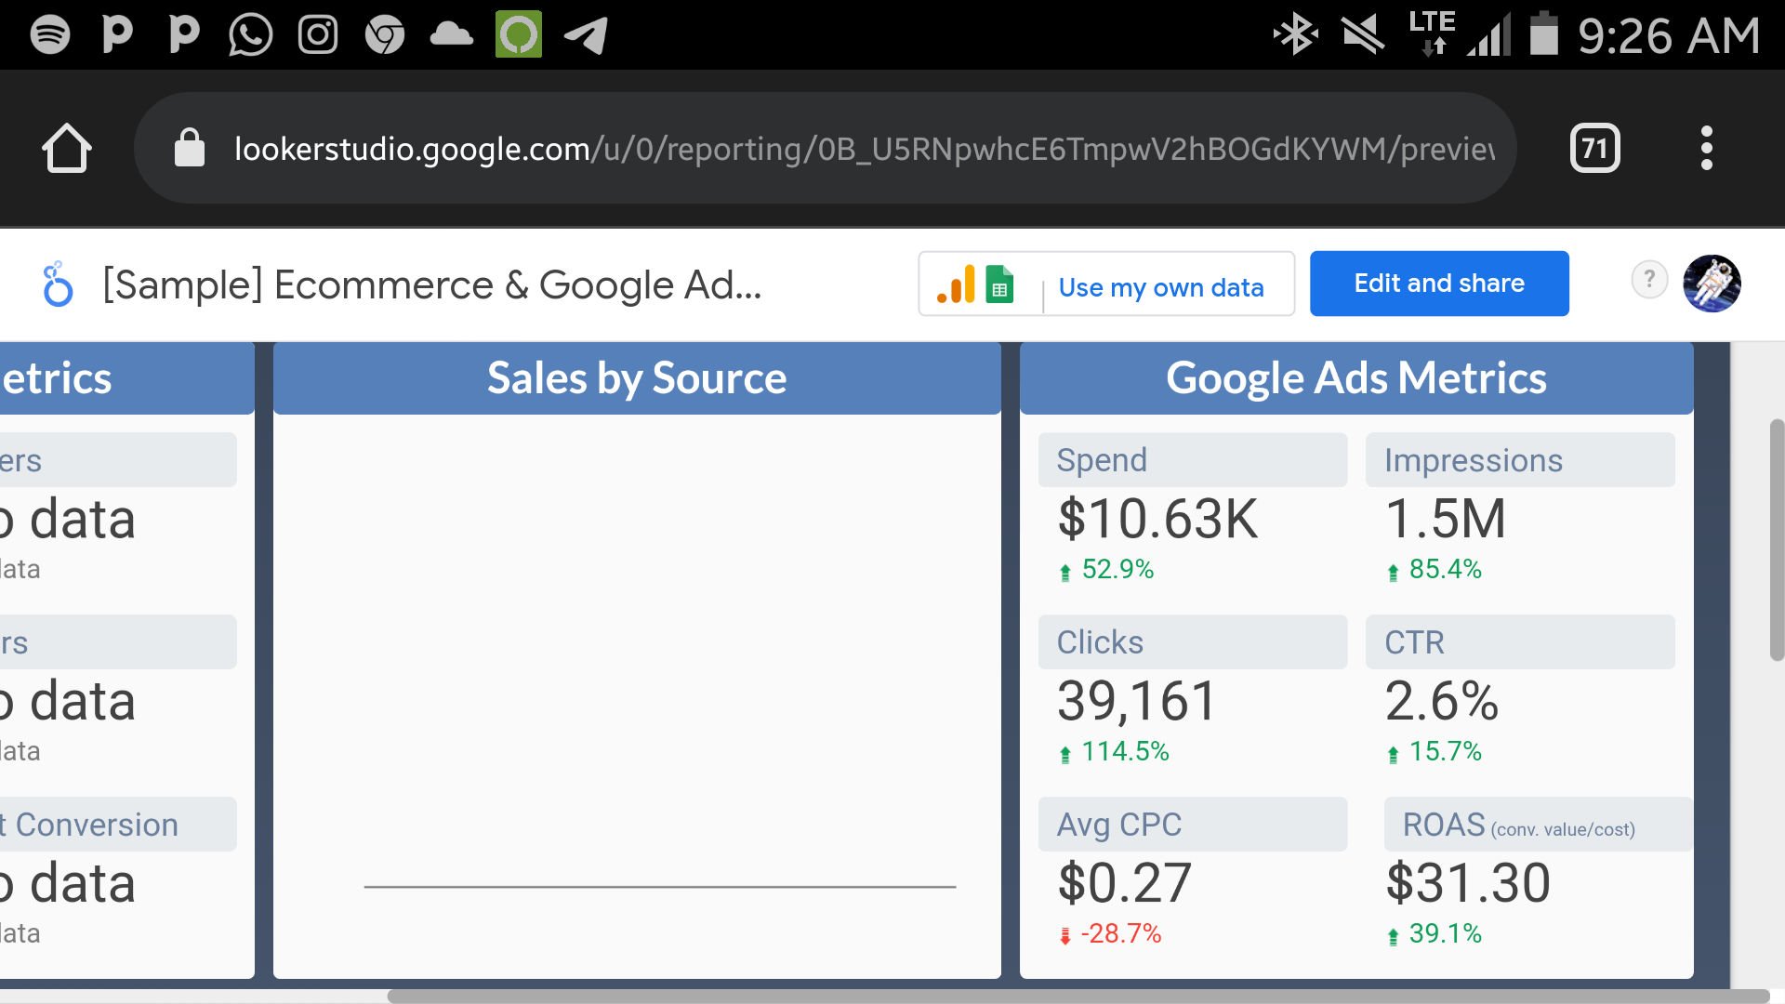Open the help question mark icon
The width and height of the screenshot is (1785, 1004).
[x=1649, y=279]
